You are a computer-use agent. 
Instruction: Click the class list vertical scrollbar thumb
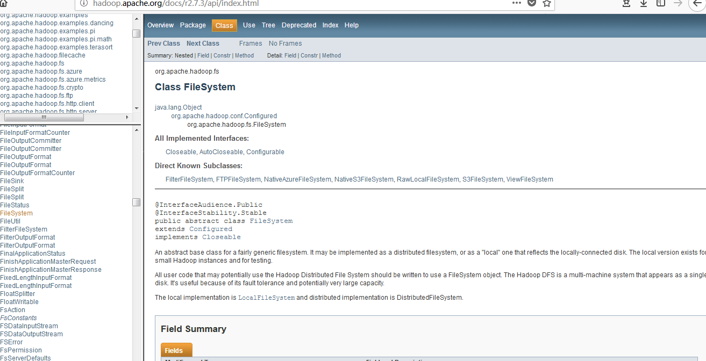tap(137, 202)
